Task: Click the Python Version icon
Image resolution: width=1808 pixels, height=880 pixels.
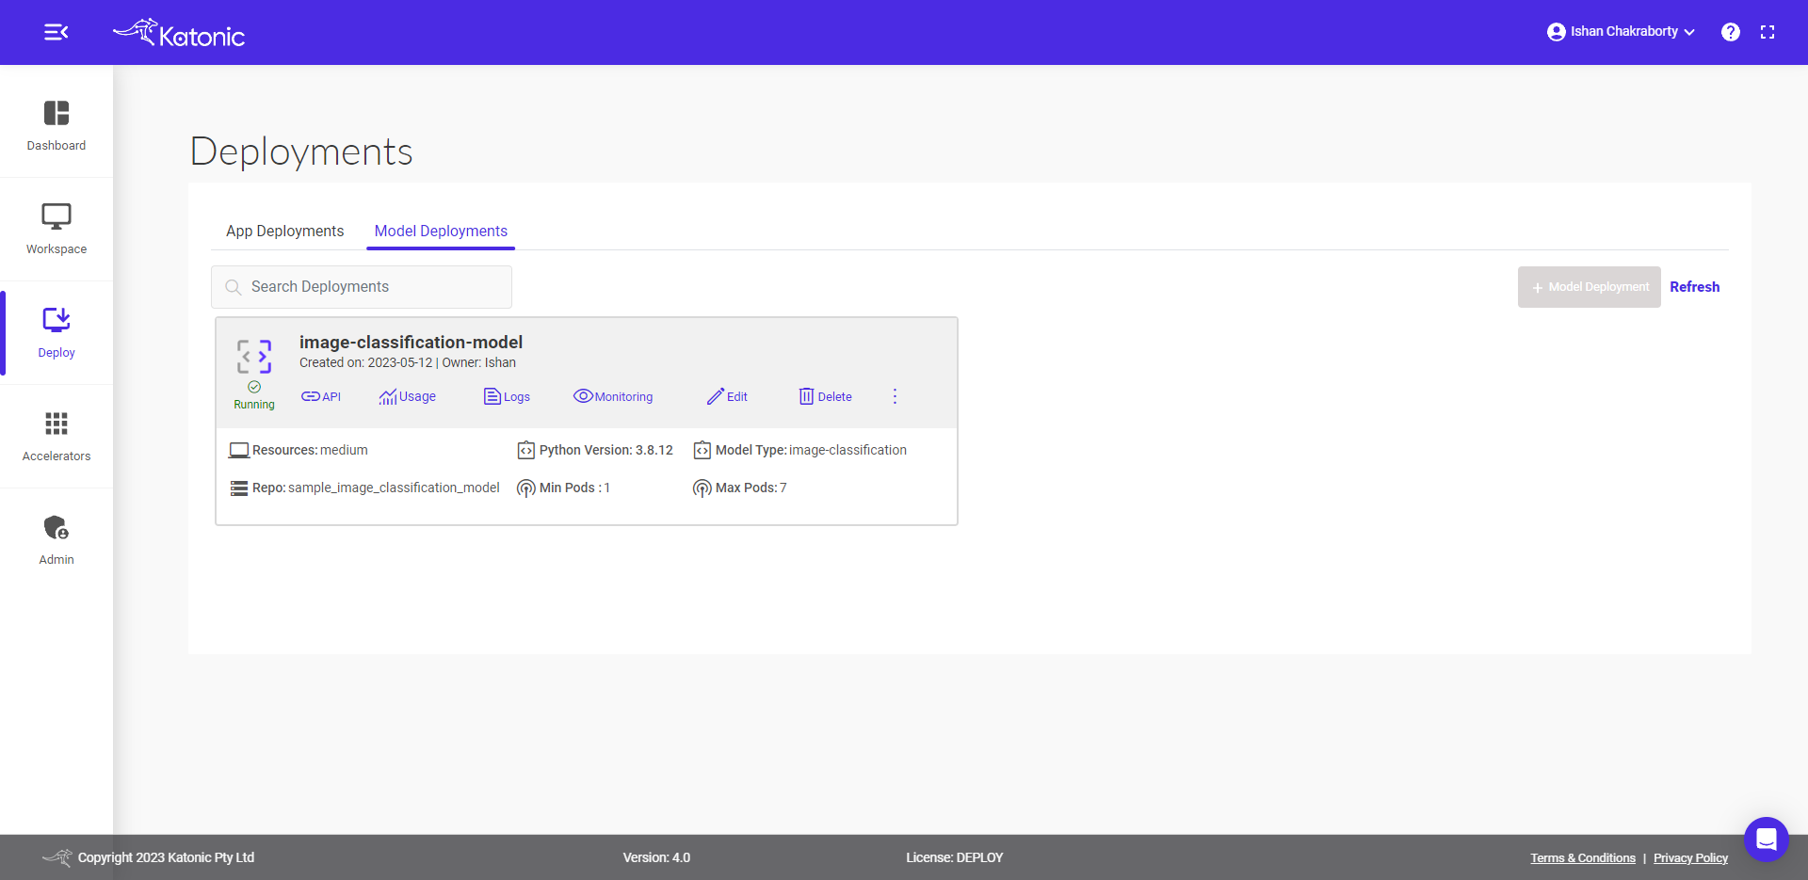Action: [x=525, y=451]
